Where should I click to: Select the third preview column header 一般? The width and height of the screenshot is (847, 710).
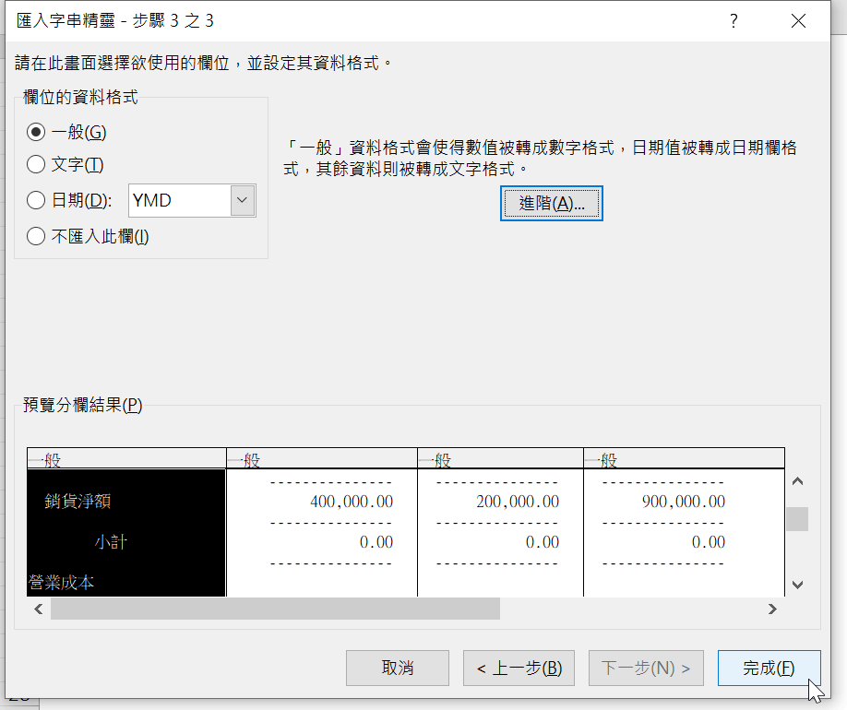501,459
